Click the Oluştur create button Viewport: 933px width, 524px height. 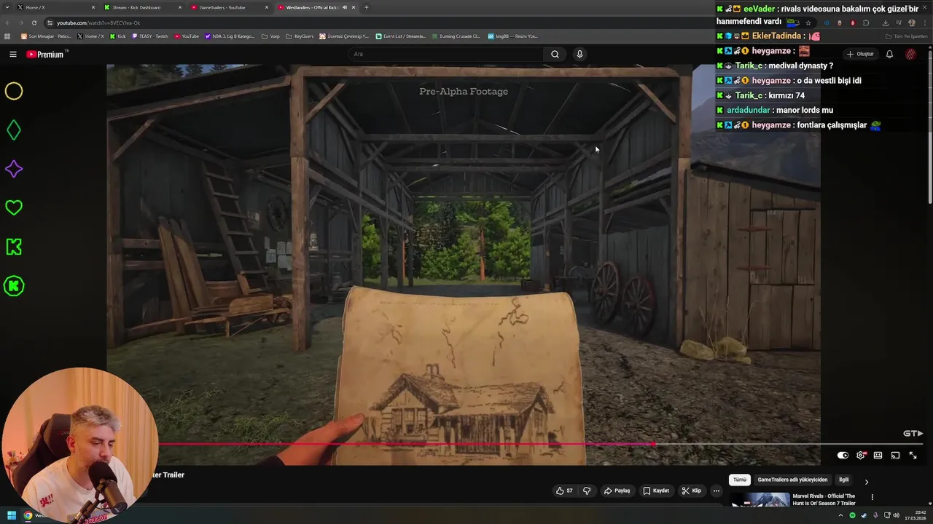tap(860, 54)
